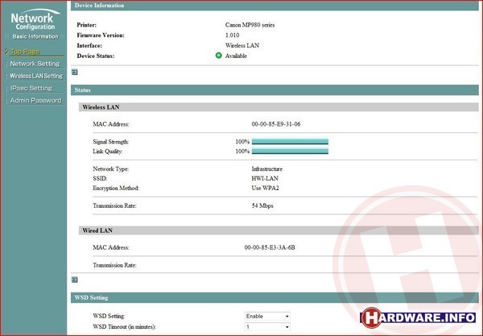Screen dimensions: 483x336
Task: Open Network Setting from the sidebar
Action: point(35,64)
